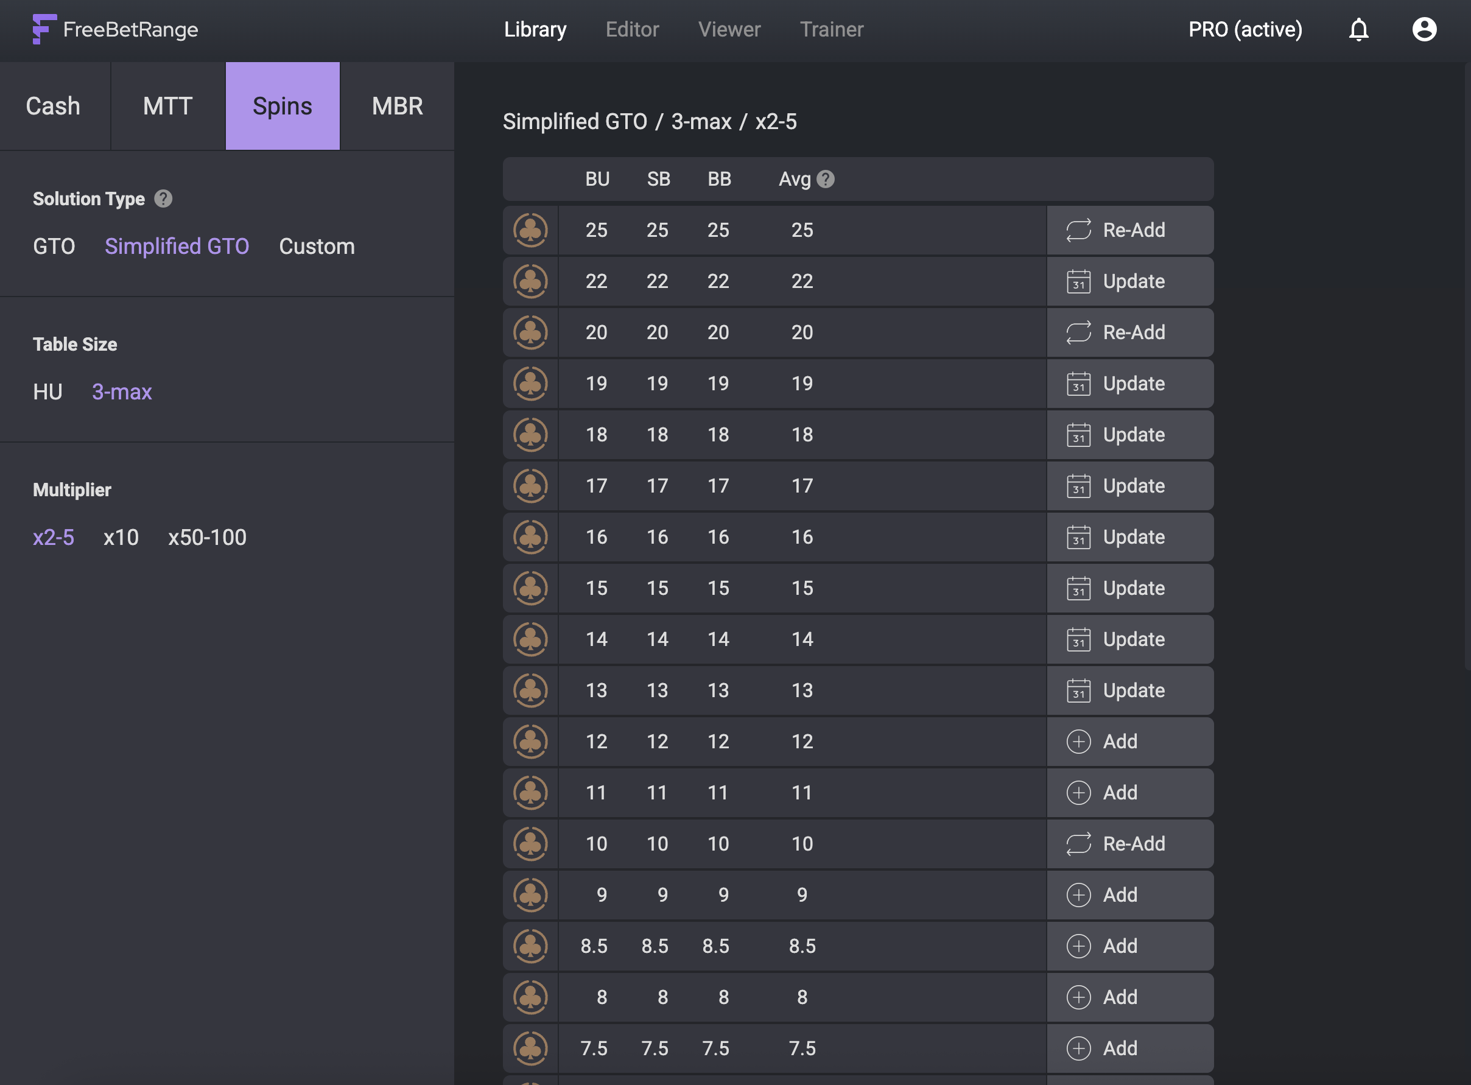This screenshot has height=1085, width=1471.
Task: Click the plus Add icon for the 12 stack row
Action: tap(1078, 742)
